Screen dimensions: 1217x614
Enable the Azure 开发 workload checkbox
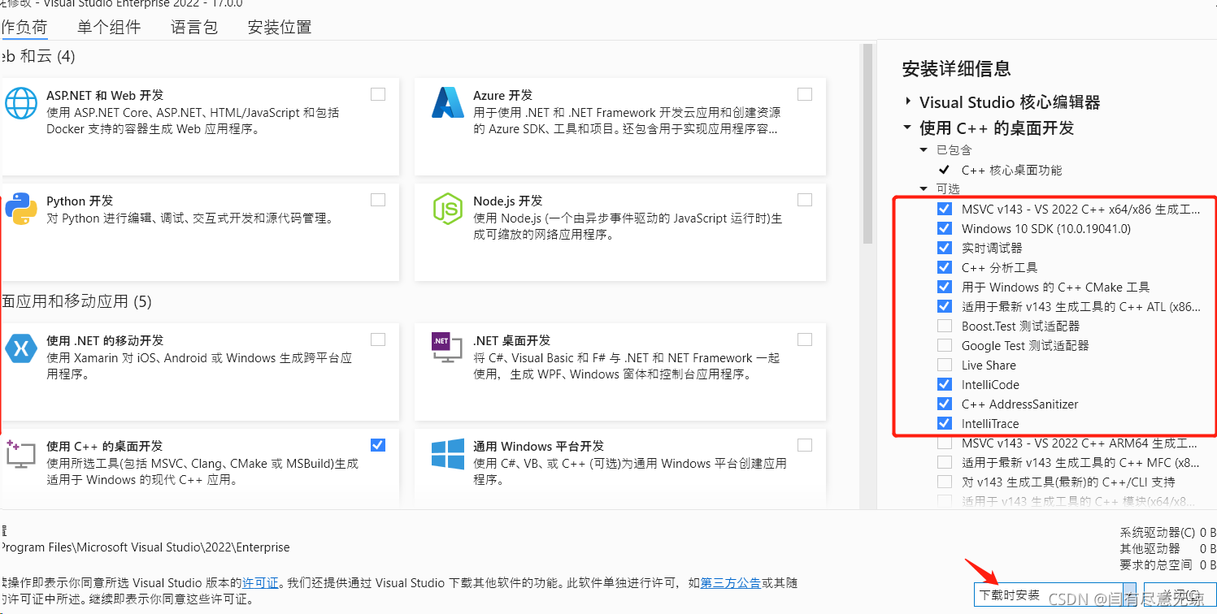[x=805, y=94]
